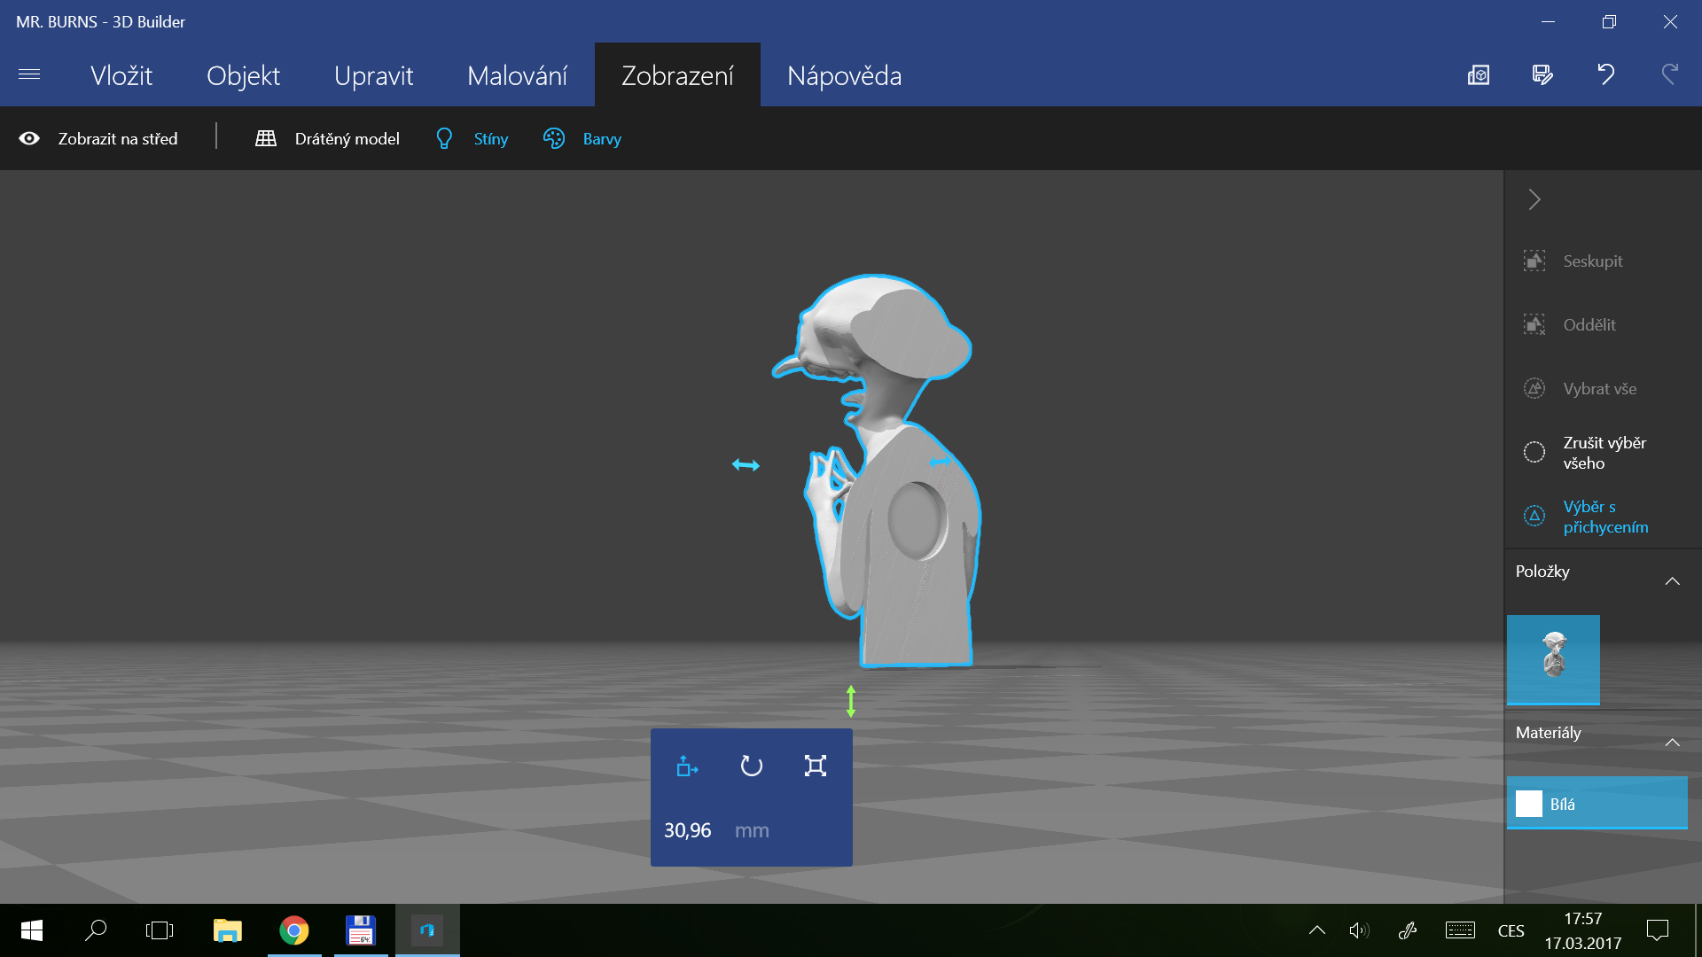Open the floppy disk app in taskbar
This screenshot has width=1702, height=957.
pyautogui.click(x=361, y=930)
